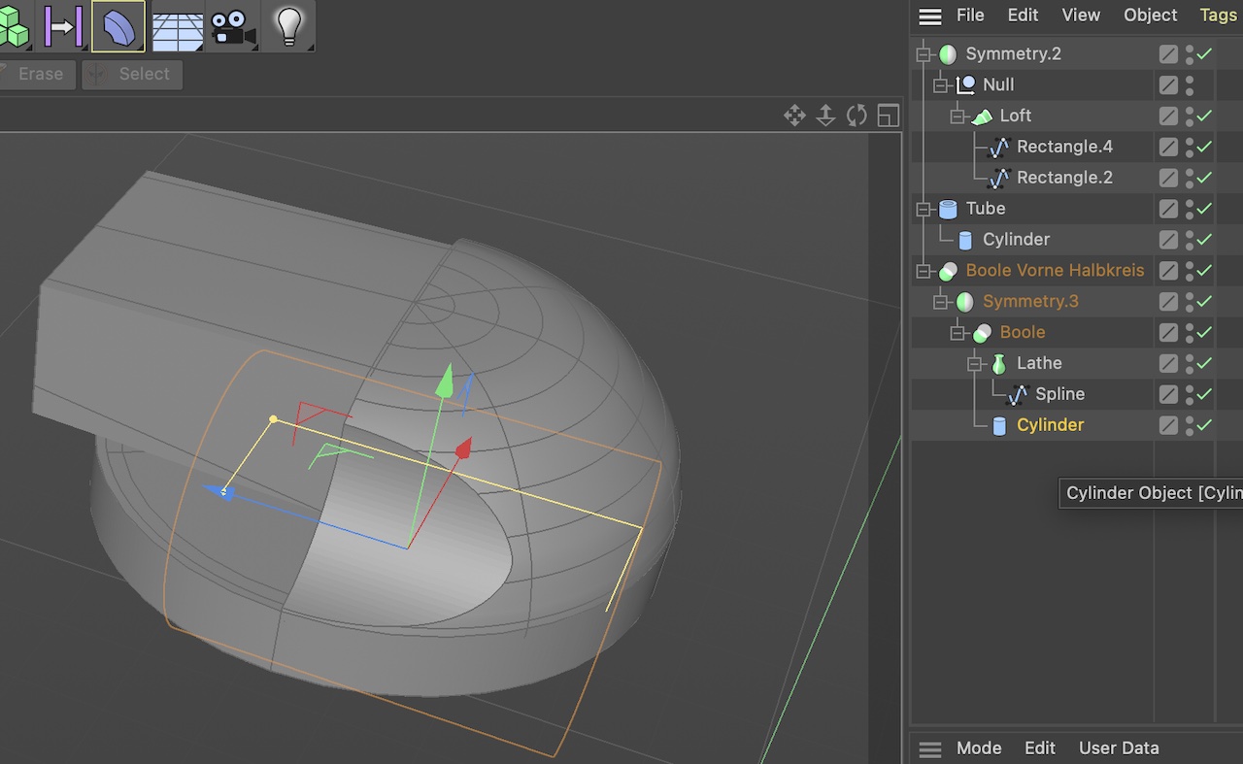Open the purple Symmetry generator toolbar icon
Image resolution: width=1243 pixels, height=764 pixels.
coord(63,26)
